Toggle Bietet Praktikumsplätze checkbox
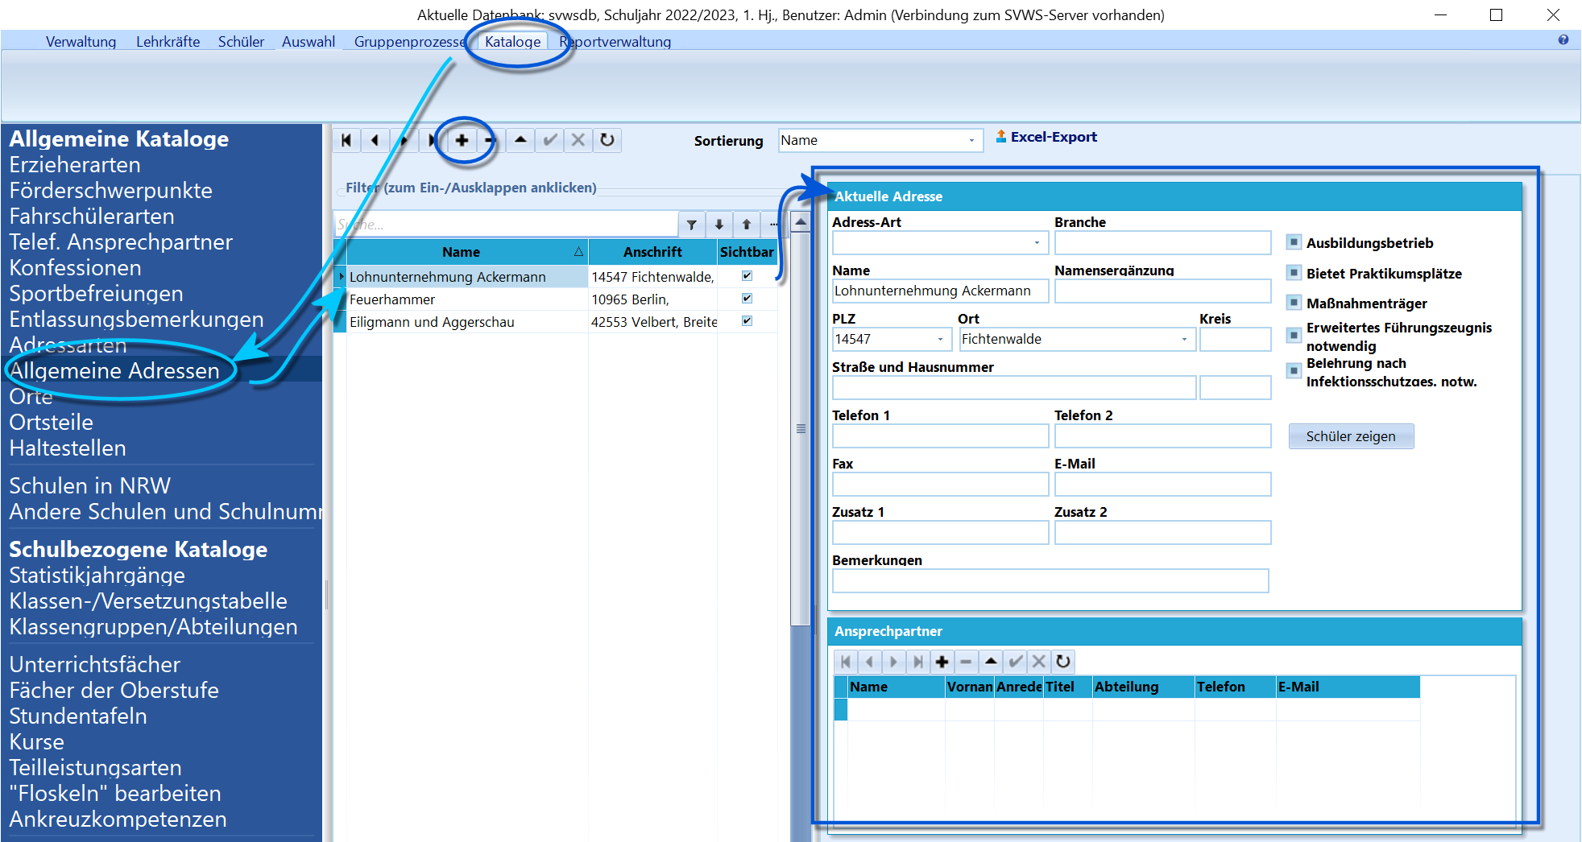 tap(1294, 272)
